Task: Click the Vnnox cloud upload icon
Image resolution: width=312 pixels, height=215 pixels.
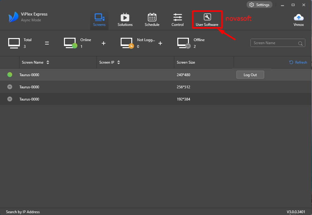Action: click(299, 17)
